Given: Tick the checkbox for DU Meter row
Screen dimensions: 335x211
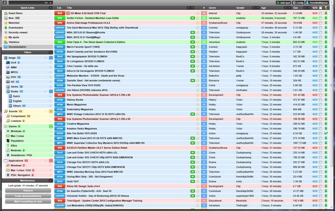Looking at the screenshot, I should click(321, 13).
